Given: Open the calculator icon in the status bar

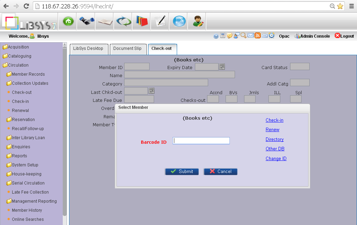Looking at the screenshot, I should 222,36.
